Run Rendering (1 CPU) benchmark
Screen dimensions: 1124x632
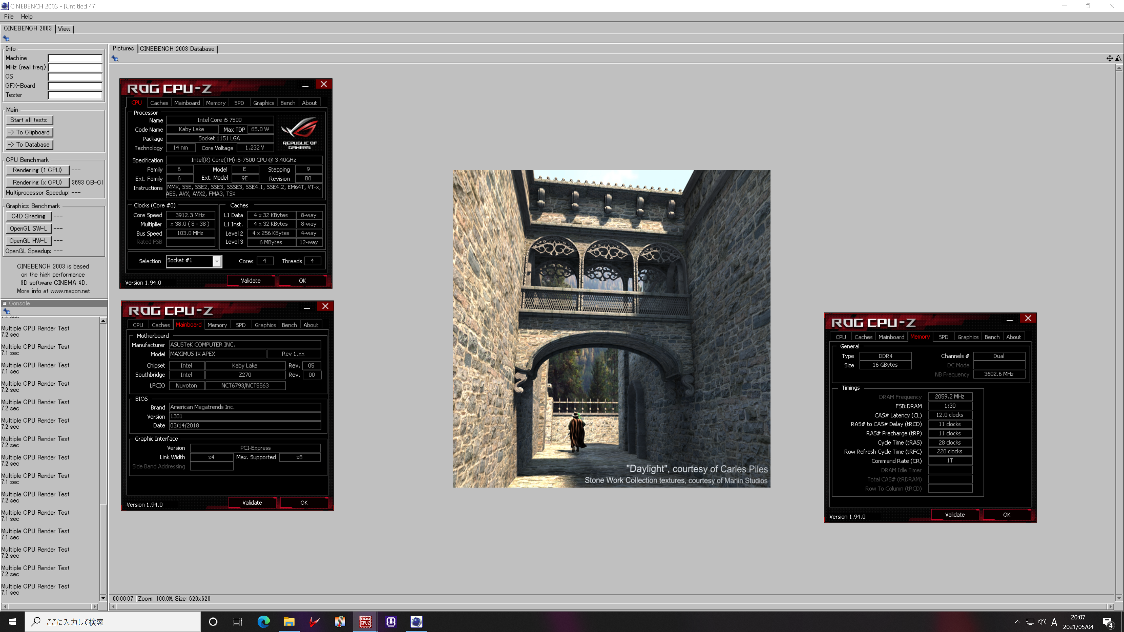coord(37,170)
